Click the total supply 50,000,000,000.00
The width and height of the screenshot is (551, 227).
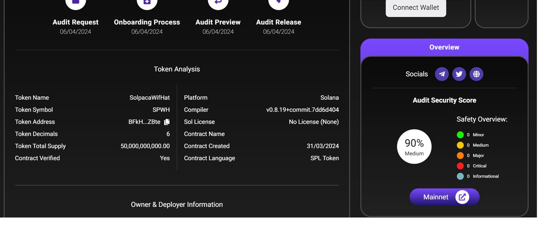point(145,146)
